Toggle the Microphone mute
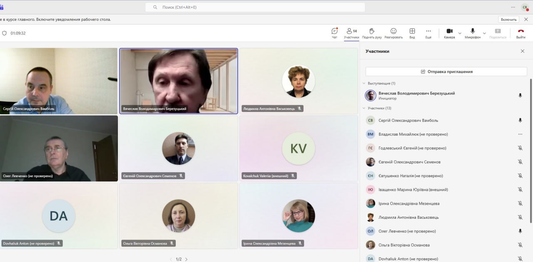Viewport: 533px width, 262px height. (473, 32)
